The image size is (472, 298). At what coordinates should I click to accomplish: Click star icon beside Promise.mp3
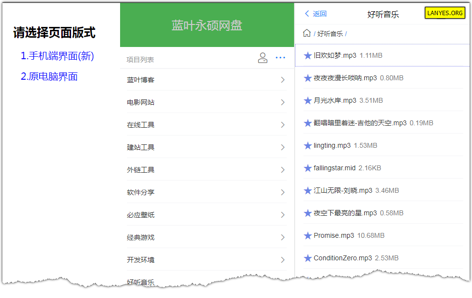click(307, 236)
